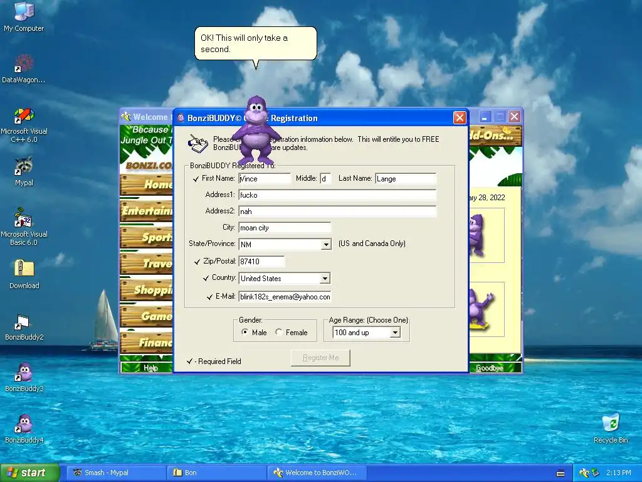Select the Download zipped folder icon
This screenshot has height=482, width=642.
click(x=24, y=274)
